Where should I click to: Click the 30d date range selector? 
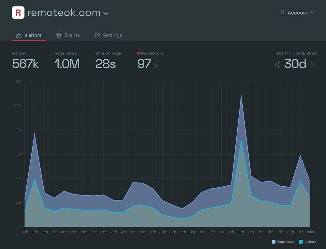coord(295,64)
